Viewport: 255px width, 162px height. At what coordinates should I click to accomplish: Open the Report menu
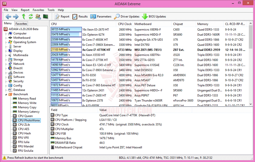[x=25, y=10]
